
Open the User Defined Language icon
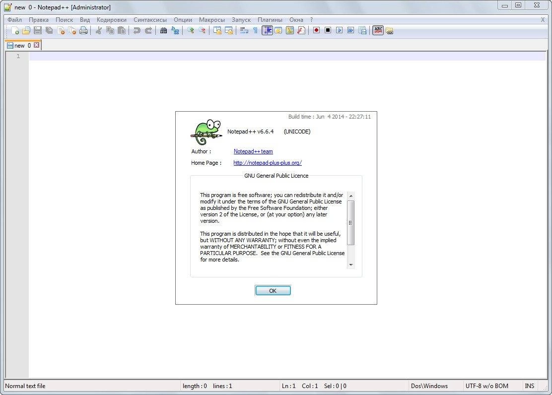point(278,31)
